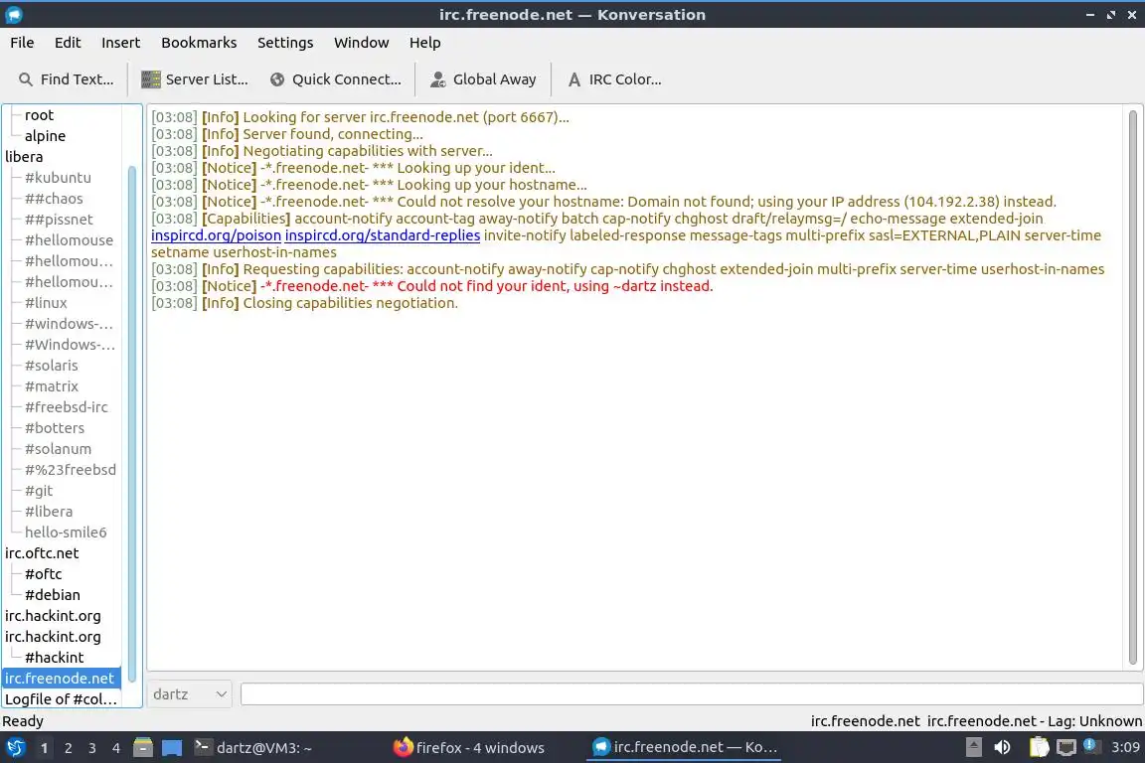Open the ##pissnet channel
The height and width of the screenshot is (763, 1145).
pos(59,219)
